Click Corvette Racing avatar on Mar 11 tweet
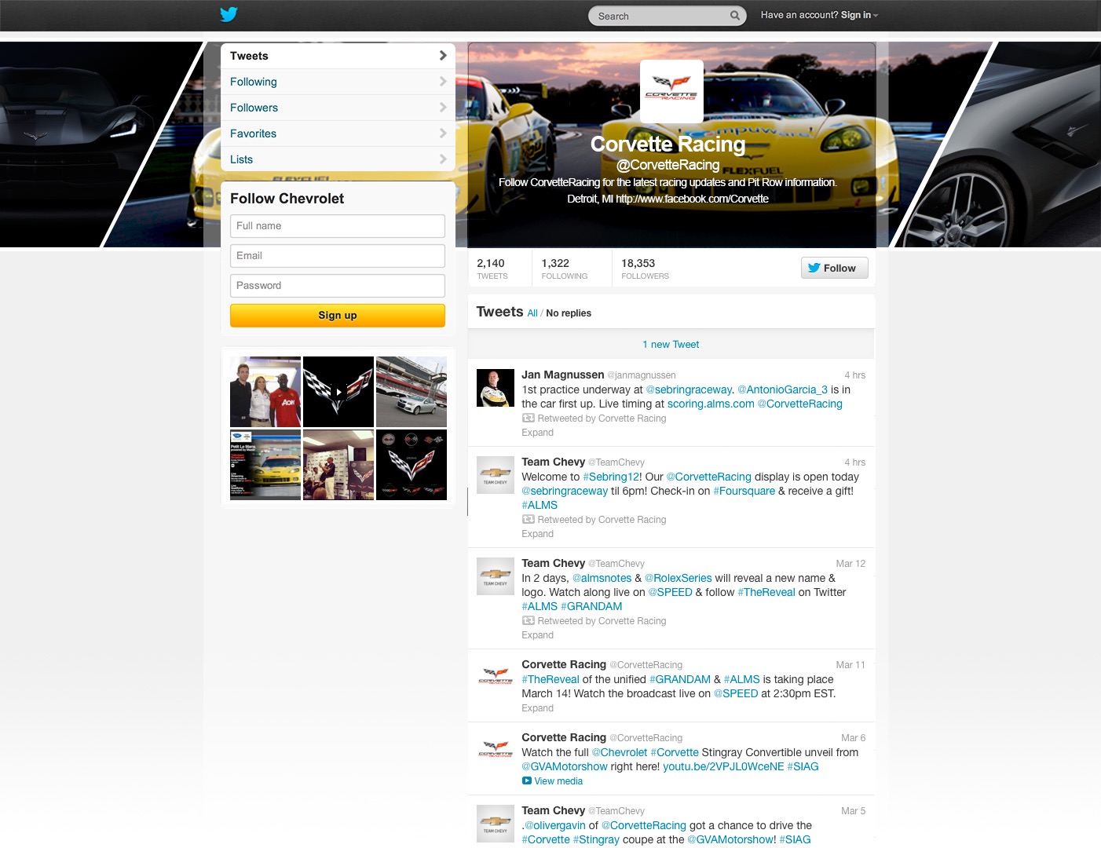 [x=496, y=678]
